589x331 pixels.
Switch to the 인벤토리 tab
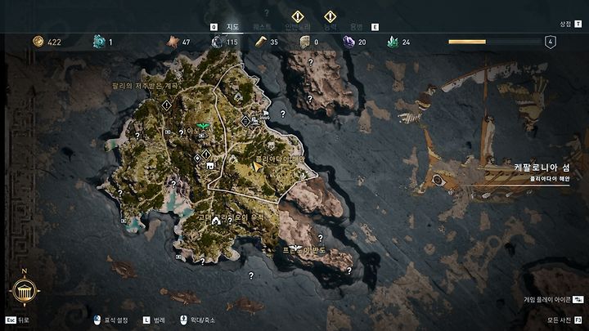(x=298, y=27)
